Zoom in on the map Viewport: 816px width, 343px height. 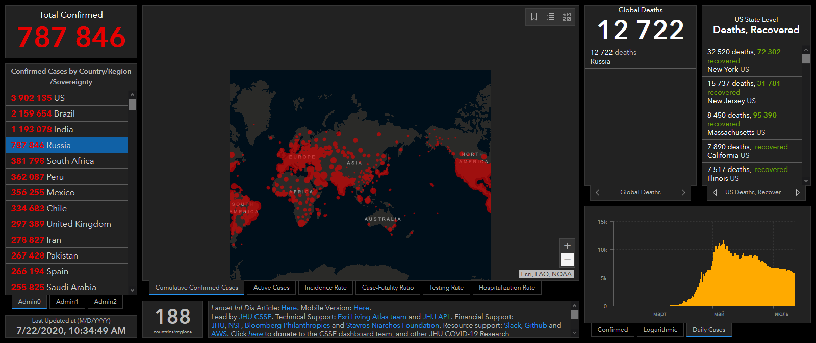tap(567, 246)
